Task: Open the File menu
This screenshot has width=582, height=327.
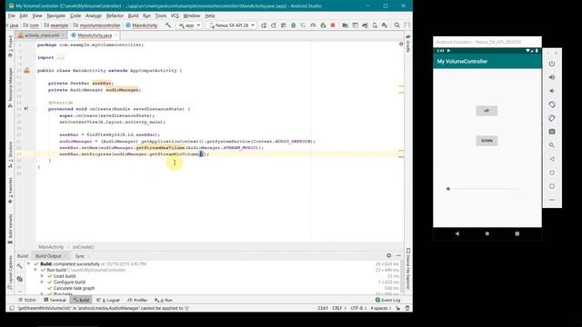Action: pyautogui.click(x=12, y=15)
